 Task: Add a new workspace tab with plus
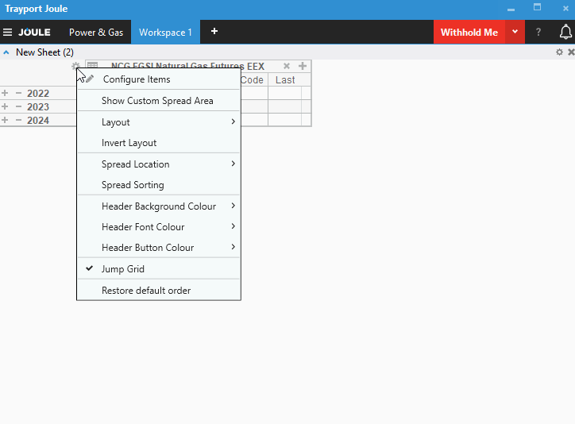coord(214,32)
